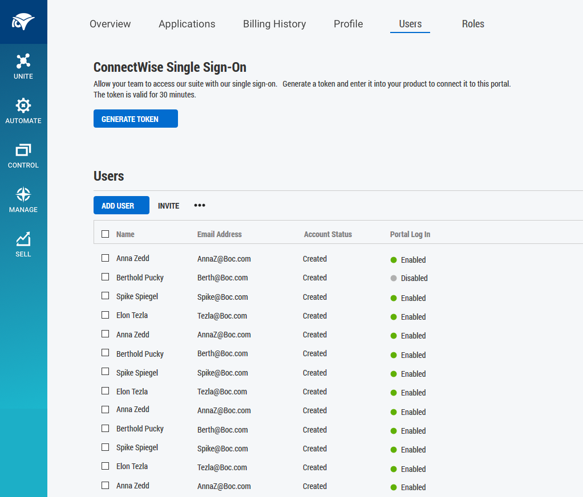
Task: Check the second Spike Spiegel row checkbox
Action: (x=105, y=372)
